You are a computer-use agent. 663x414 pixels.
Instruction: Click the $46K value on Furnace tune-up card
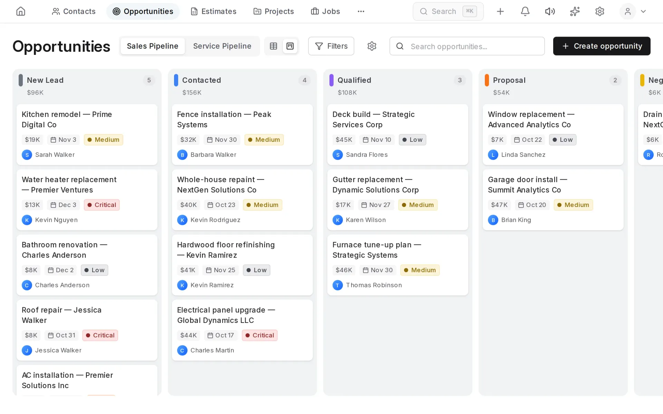coord(344,270)
